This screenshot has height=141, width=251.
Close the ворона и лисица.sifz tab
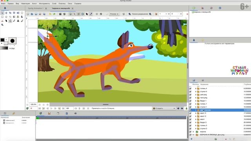point(73,8)
